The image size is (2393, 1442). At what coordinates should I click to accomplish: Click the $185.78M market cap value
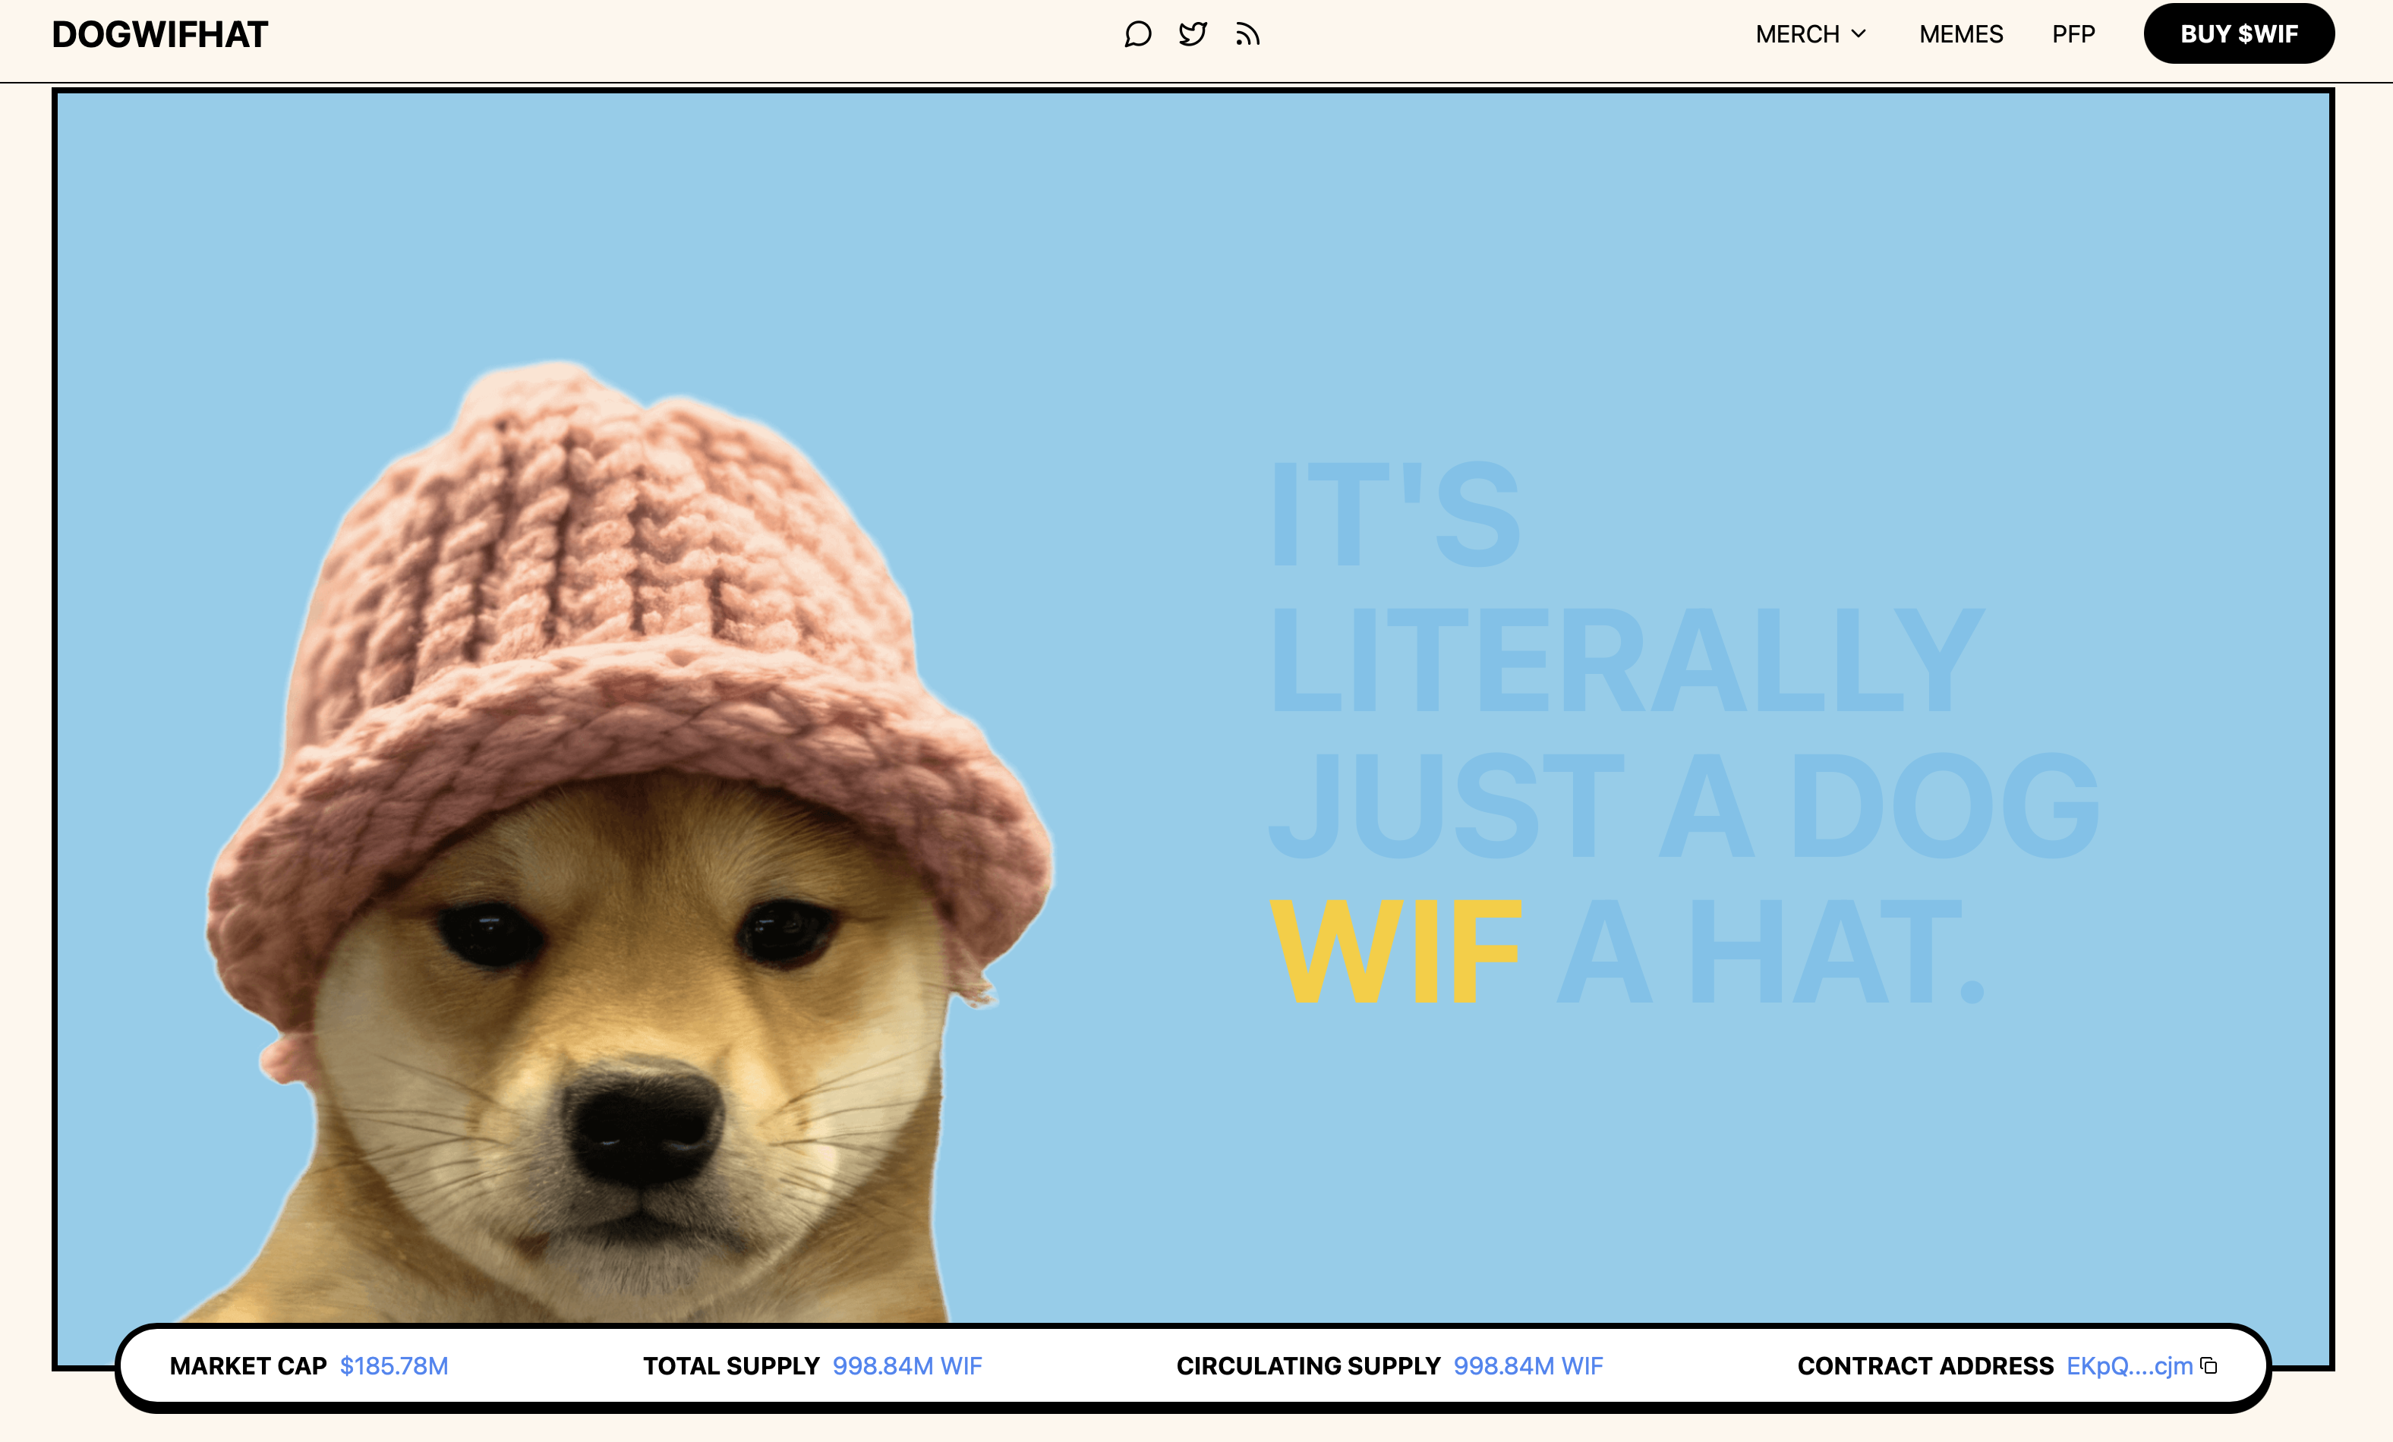394,1366
